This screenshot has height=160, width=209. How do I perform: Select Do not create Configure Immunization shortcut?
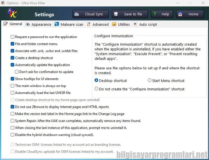tap(96, 89)
